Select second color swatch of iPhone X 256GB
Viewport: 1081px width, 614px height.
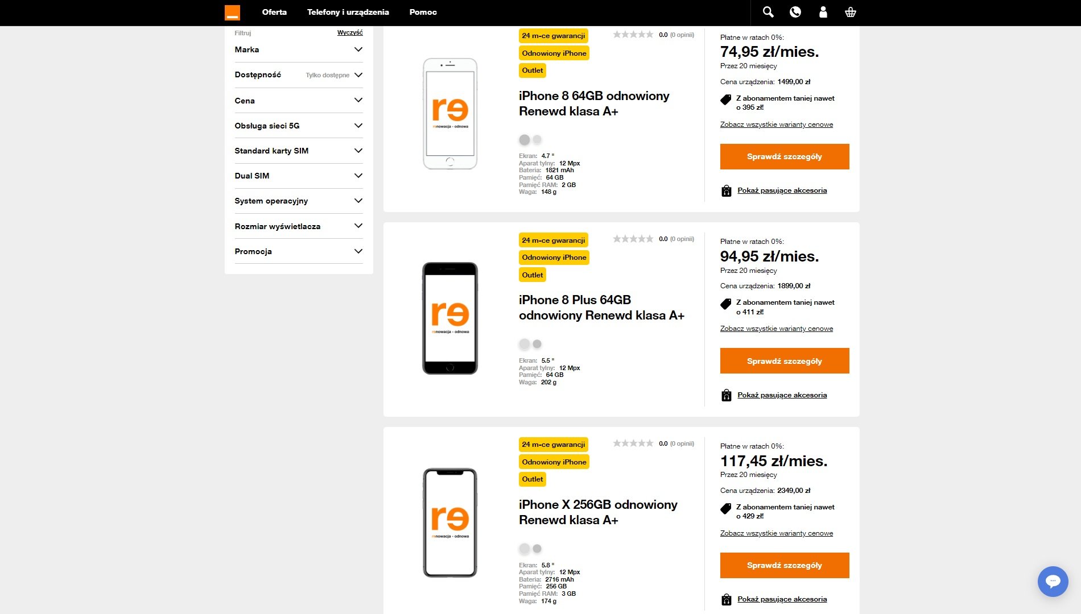(x=537, y=548)
